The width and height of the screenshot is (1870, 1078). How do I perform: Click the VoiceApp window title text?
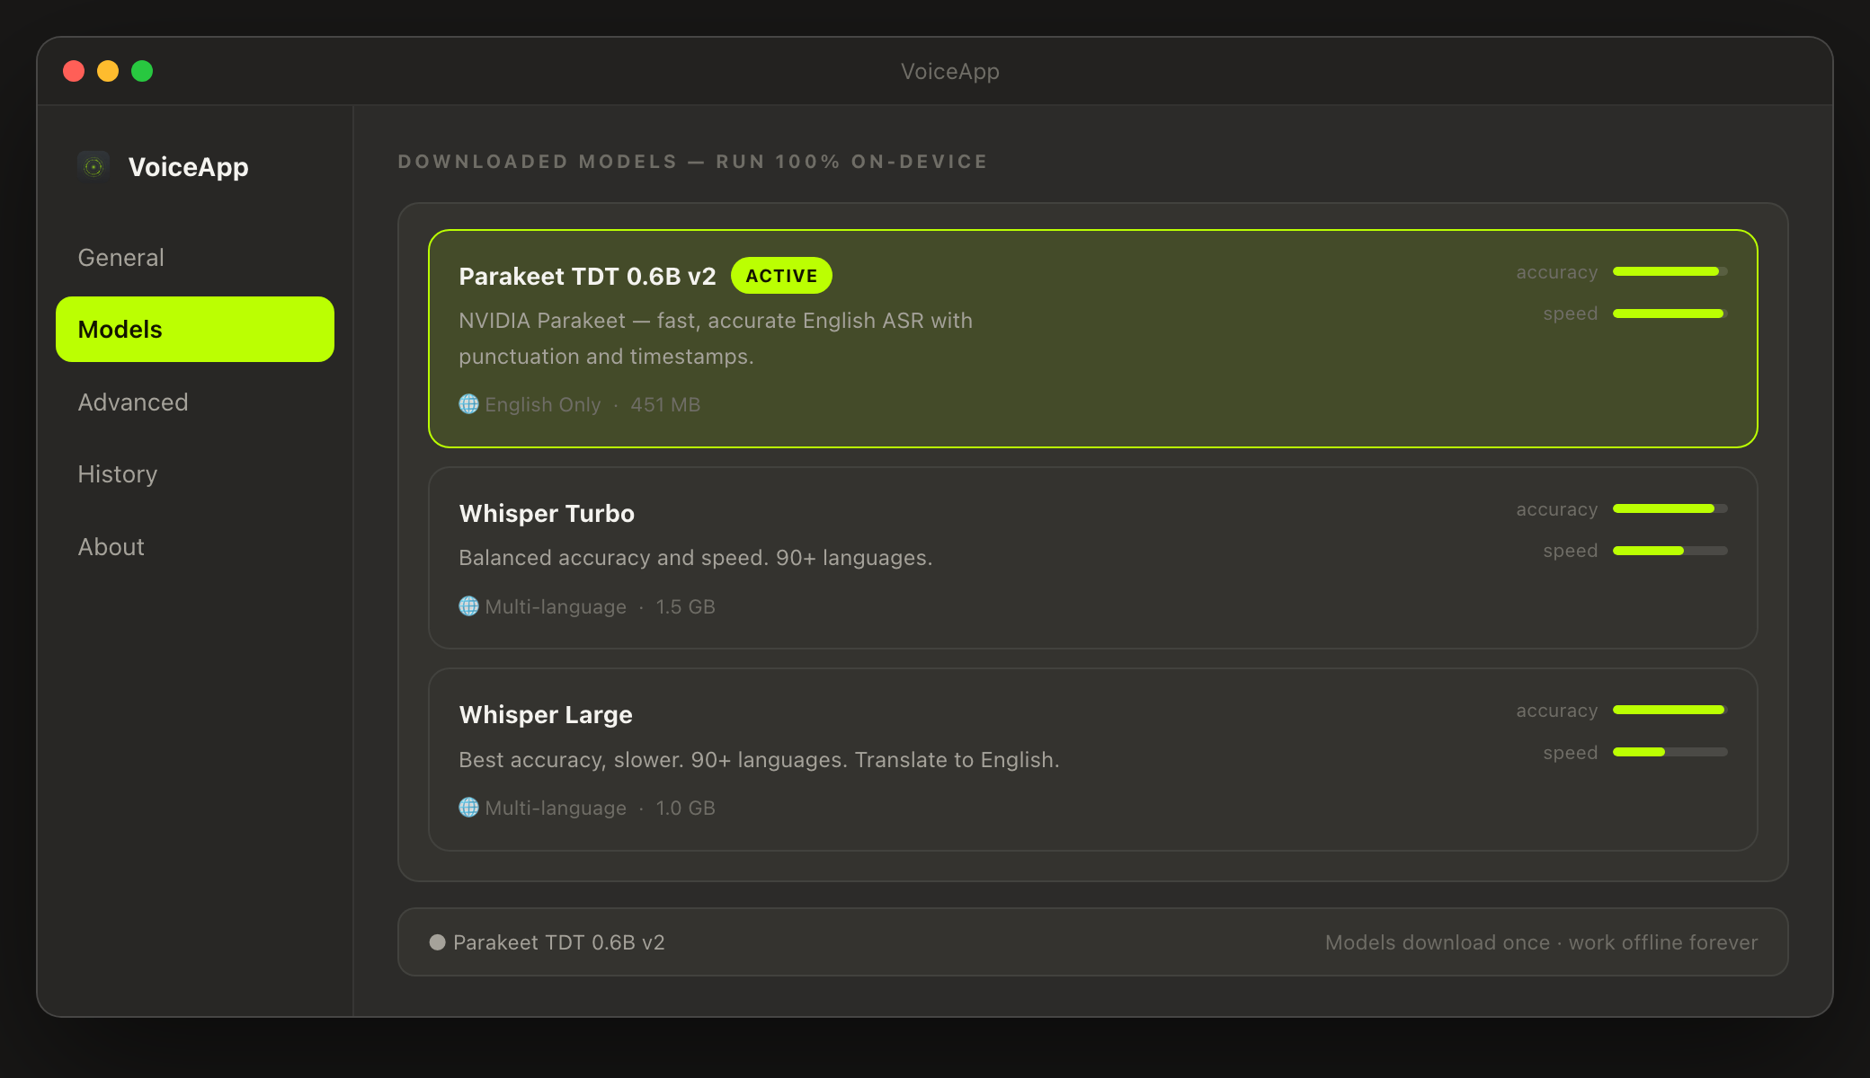[950, 72]
